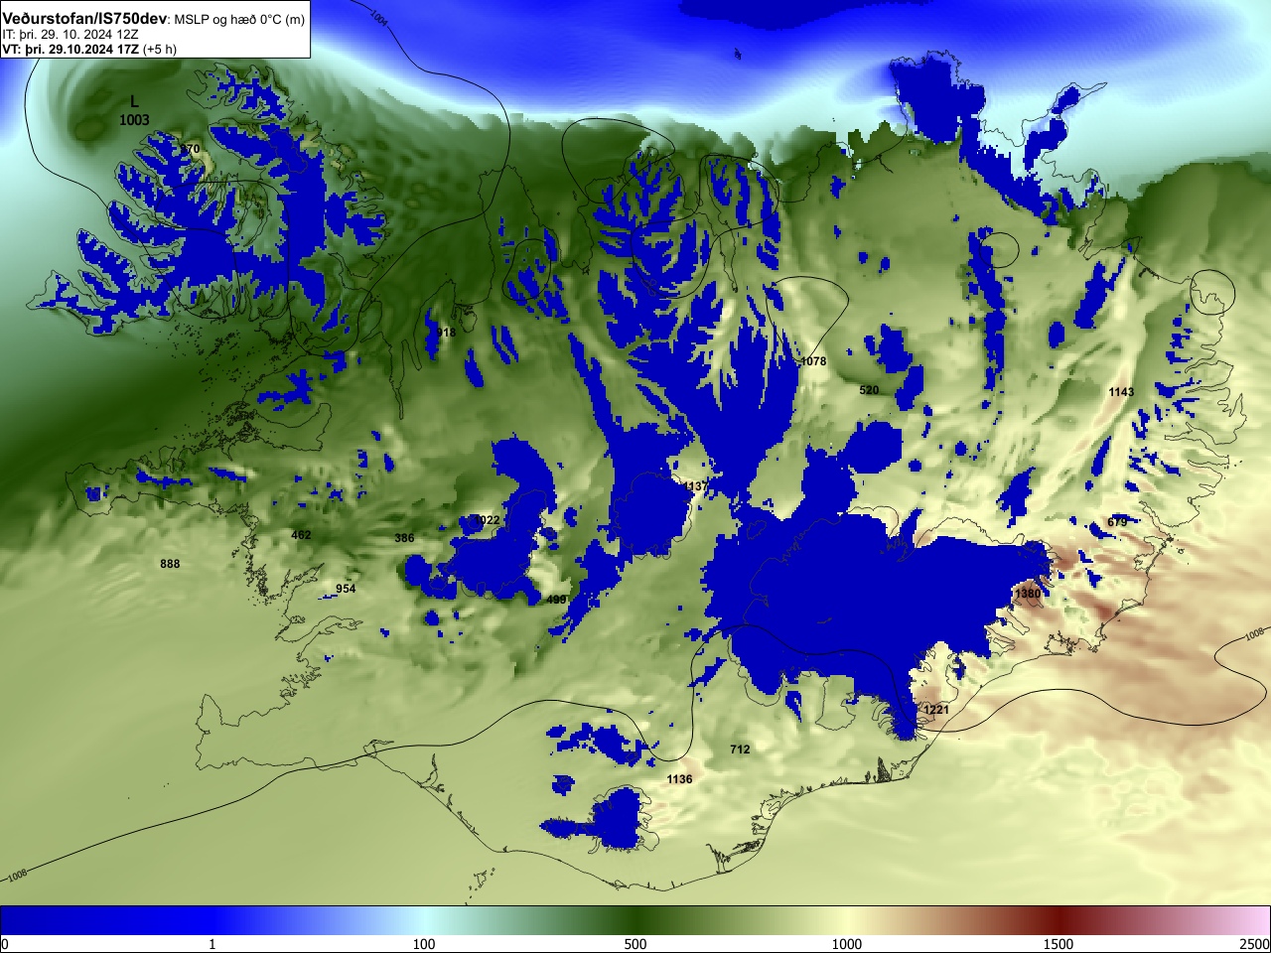This screenshot has height=953, width=1271.
Task: Click the 1004 isobar label
Action: coord(378,17)
